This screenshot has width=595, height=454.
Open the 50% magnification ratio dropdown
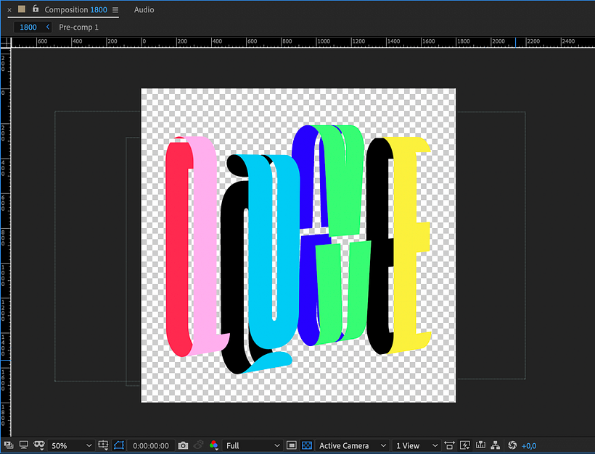point(71,445)
